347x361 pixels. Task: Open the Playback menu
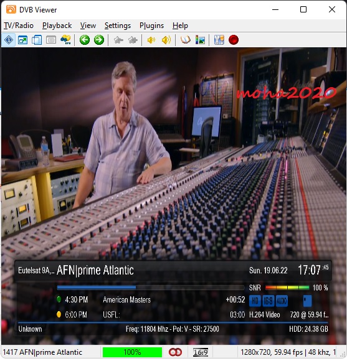(x=57, y=26)
